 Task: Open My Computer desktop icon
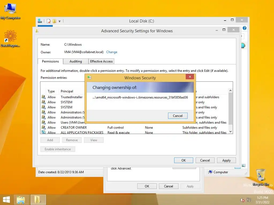click(x=10, y=11)
